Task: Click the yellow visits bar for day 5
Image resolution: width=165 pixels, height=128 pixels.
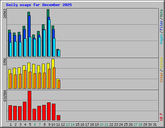Action: point(29,67)
